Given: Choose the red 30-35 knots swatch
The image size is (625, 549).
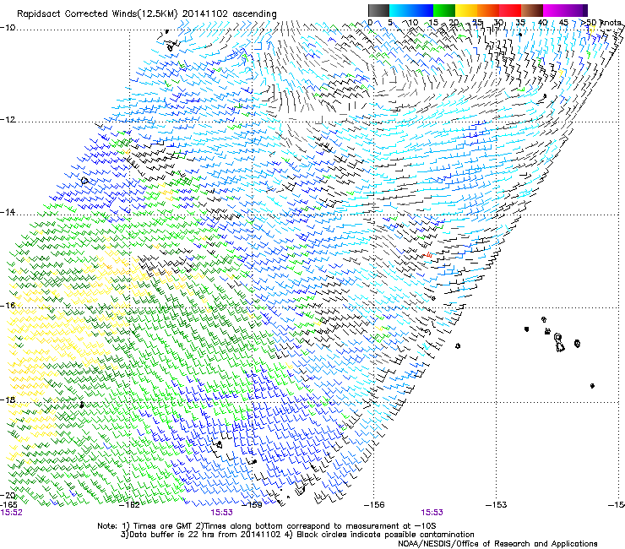Looking at the screenshot, I should tap(510, 10).
